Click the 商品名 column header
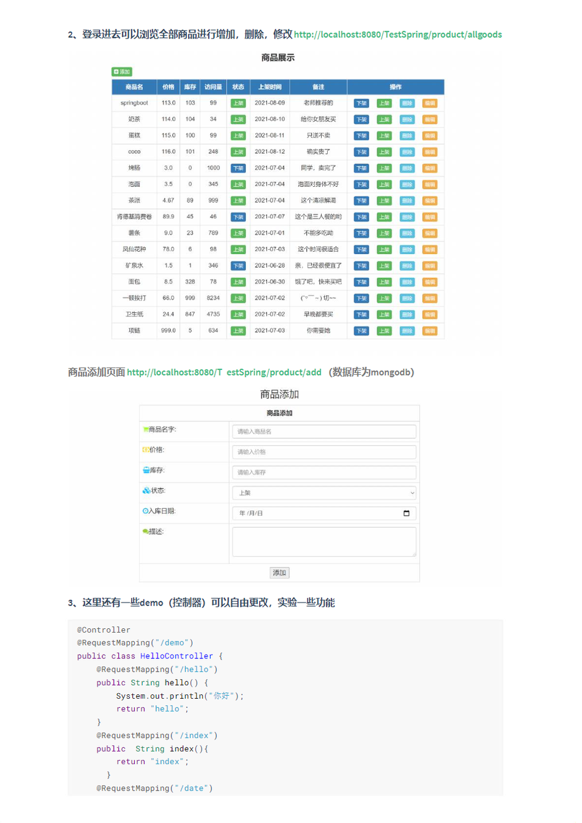This screenshot has height=823, width=582. tap(134, 87)
